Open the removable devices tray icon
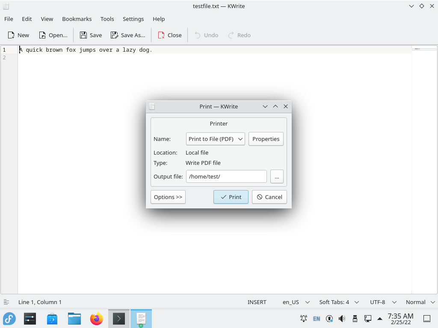The image size is (438, 328). pyautogui.click(x=355, y=319)
